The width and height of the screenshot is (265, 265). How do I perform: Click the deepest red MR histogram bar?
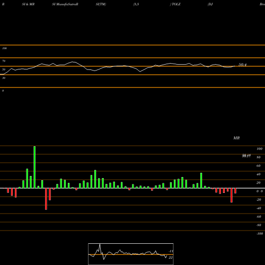(46, 199)
